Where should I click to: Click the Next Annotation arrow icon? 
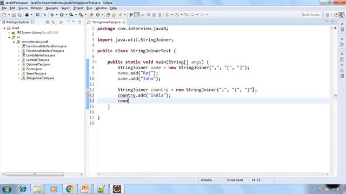tap(167, 15)
